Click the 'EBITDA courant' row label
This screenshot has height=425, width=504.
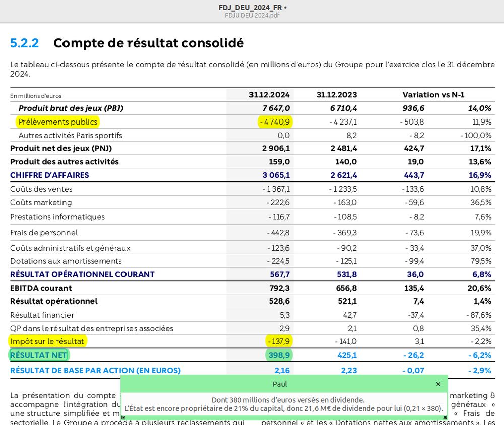41,288
